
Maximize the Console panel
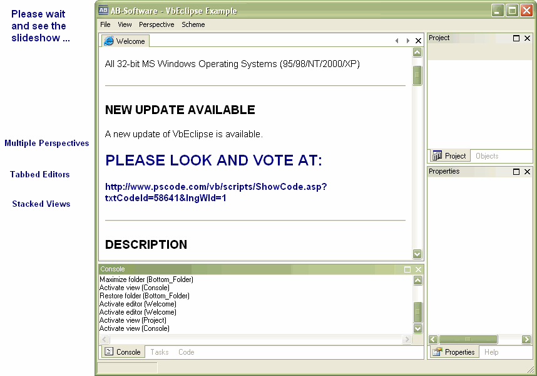point(407,269)
